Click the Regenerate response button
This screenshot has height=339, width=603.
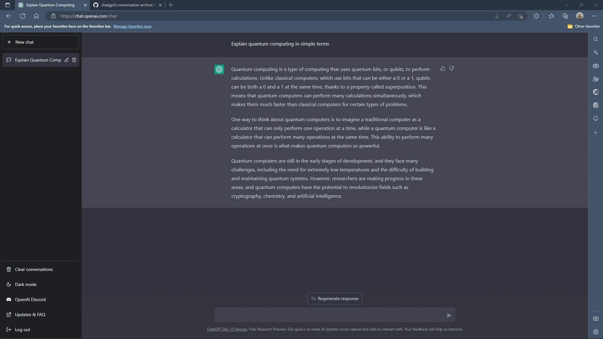click(x=334, y=299)
